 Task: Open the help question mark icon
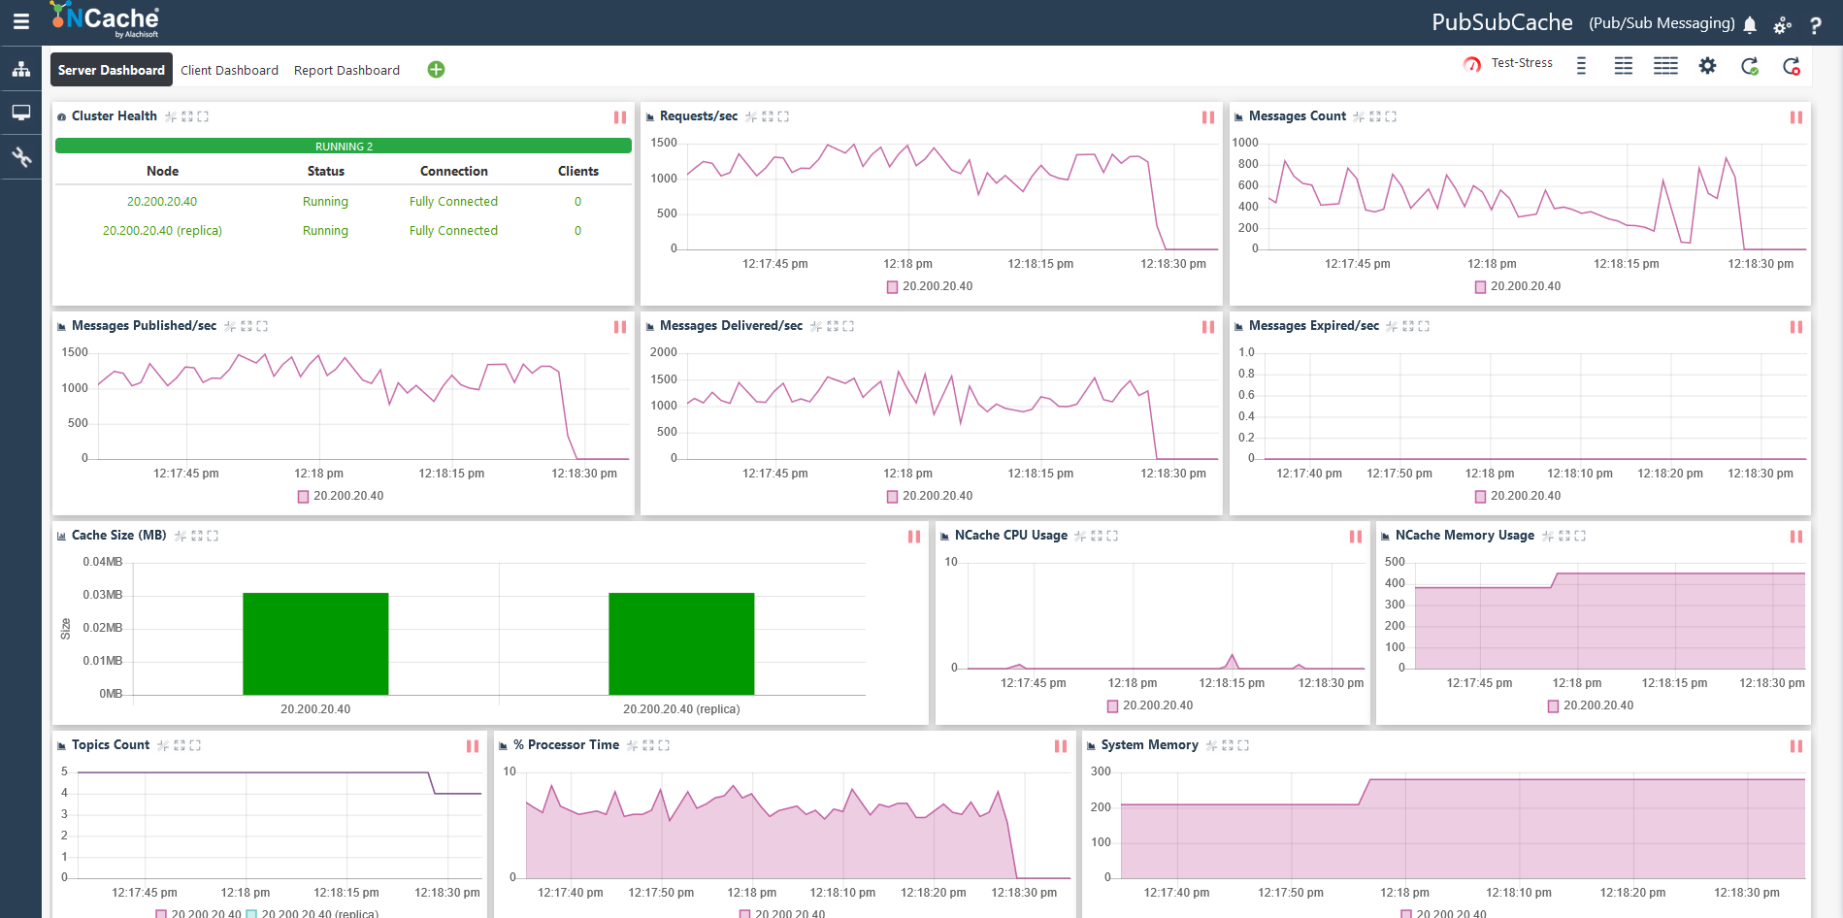click(x=1816, y=24)
